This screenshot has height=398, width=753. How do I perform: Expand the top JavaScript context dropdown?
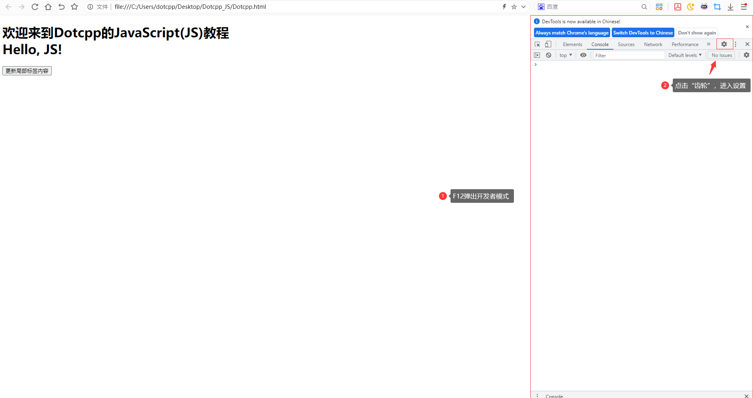click(x=566, y=55)
